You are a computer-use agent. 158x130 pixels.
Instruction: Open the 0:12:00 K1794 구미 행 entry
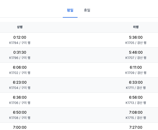coord(20,40)
